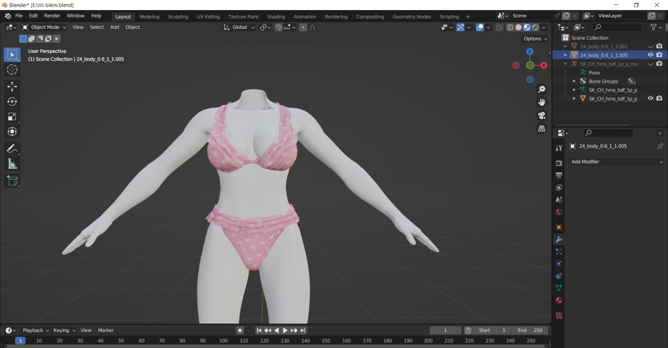
Task: Toggle X-ray display
Action: [499, 27]
